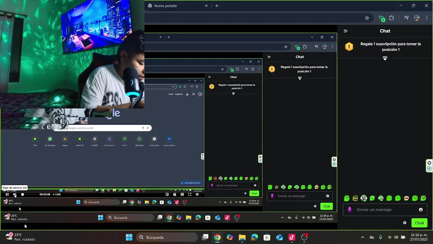
Task: Open the outermost browser extensions puzzle icon
Action: 391,18
